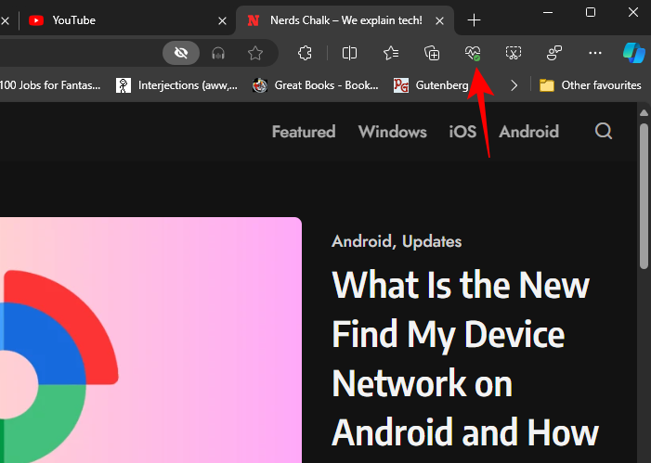Image resolution: width=651 pixels, height=463 pixels.
Task: Close the YouTube tab
Action: click(223, 20)
